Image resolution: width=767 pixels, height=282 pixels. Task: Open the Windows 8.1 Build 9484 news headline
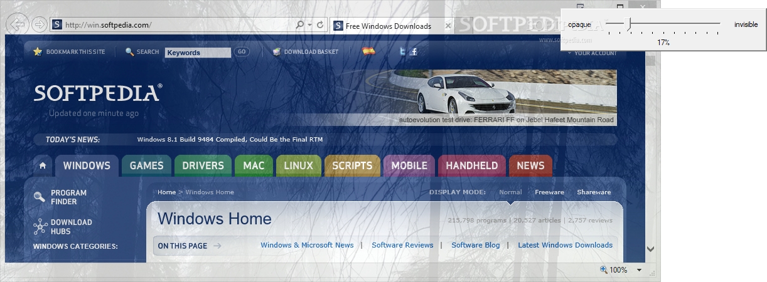[x=230, y=140]
